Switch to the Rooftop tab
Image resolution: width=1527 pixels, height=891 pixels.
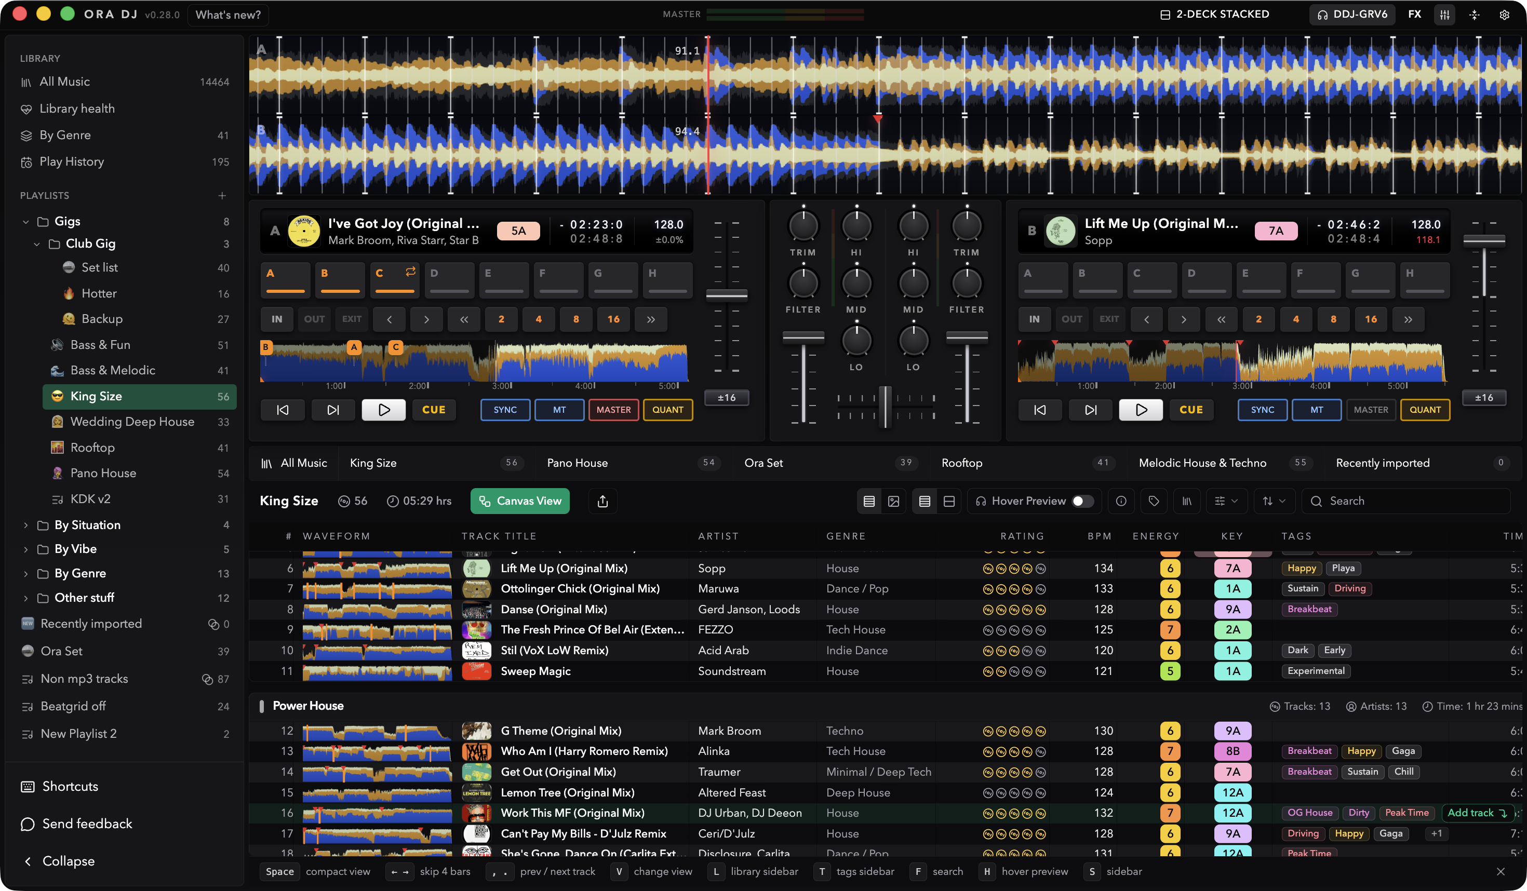click(x=1028, y=463)
